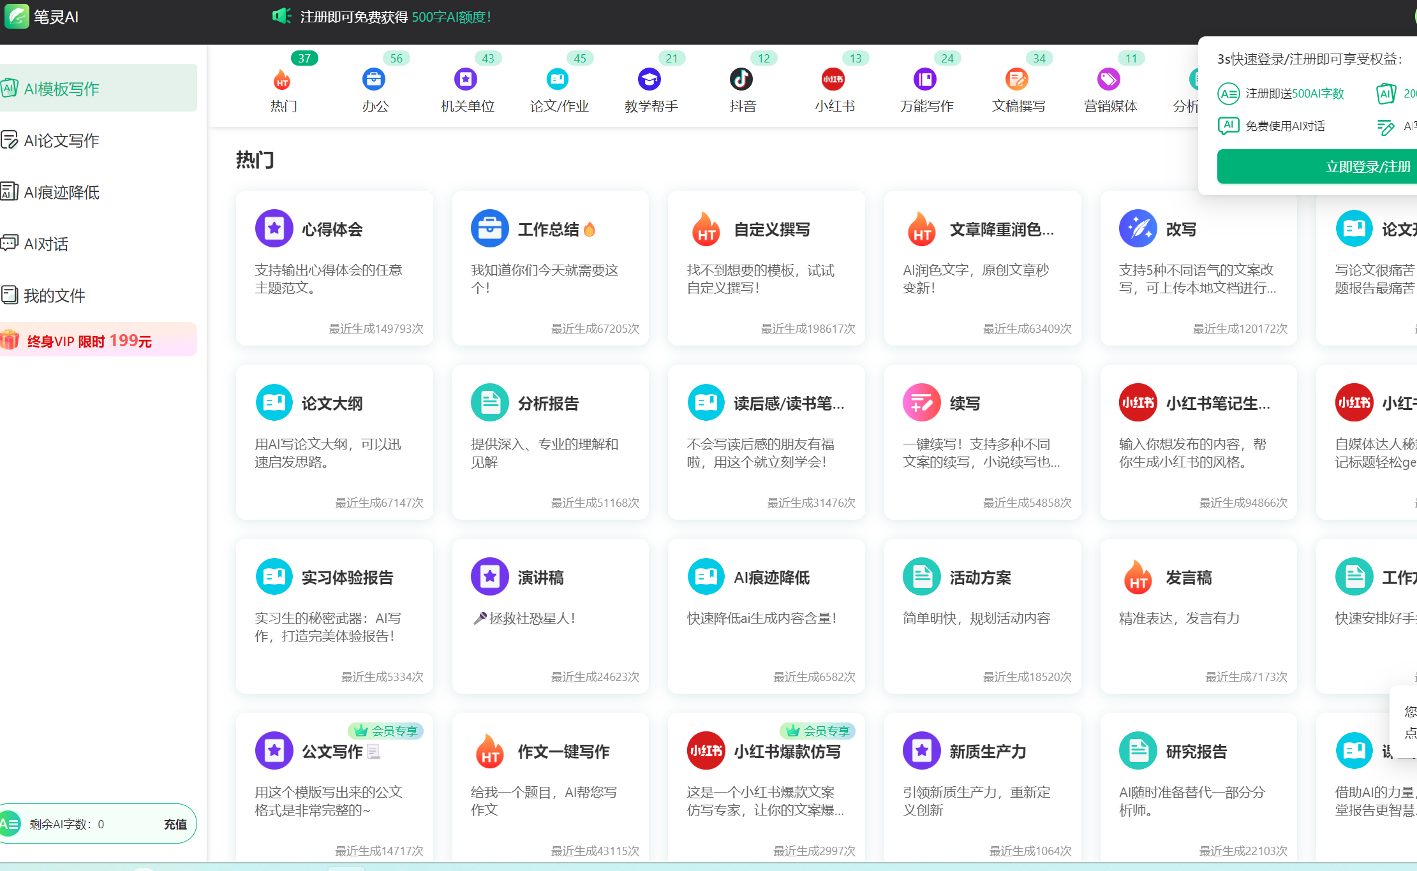1417x871 pixels.
Task: Choose the 教学帮手 graduation cap icon
Action: point(649,80)
